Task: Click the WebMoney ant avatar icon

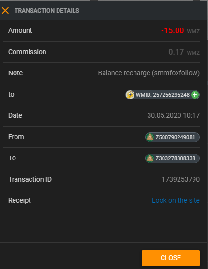Action: [x=130, y=95]
